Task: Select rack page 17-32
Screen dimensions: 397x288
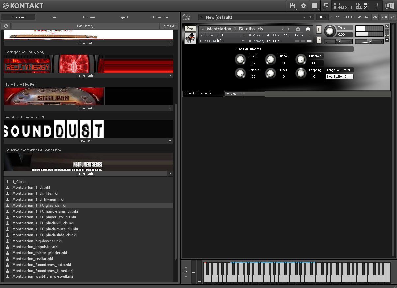Action: [336, 17]
